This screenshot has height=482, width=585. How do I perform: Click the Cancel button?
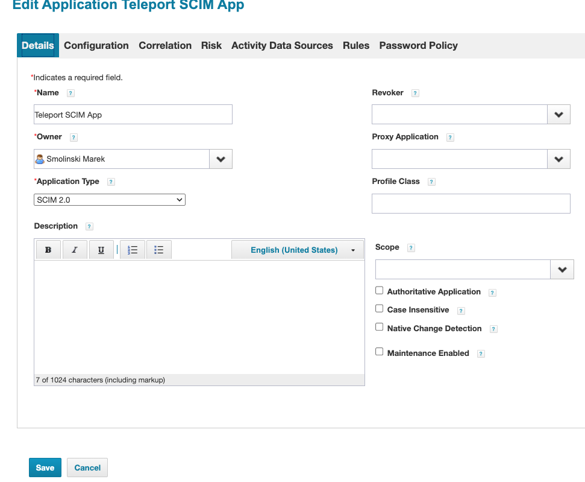point(87,468)
